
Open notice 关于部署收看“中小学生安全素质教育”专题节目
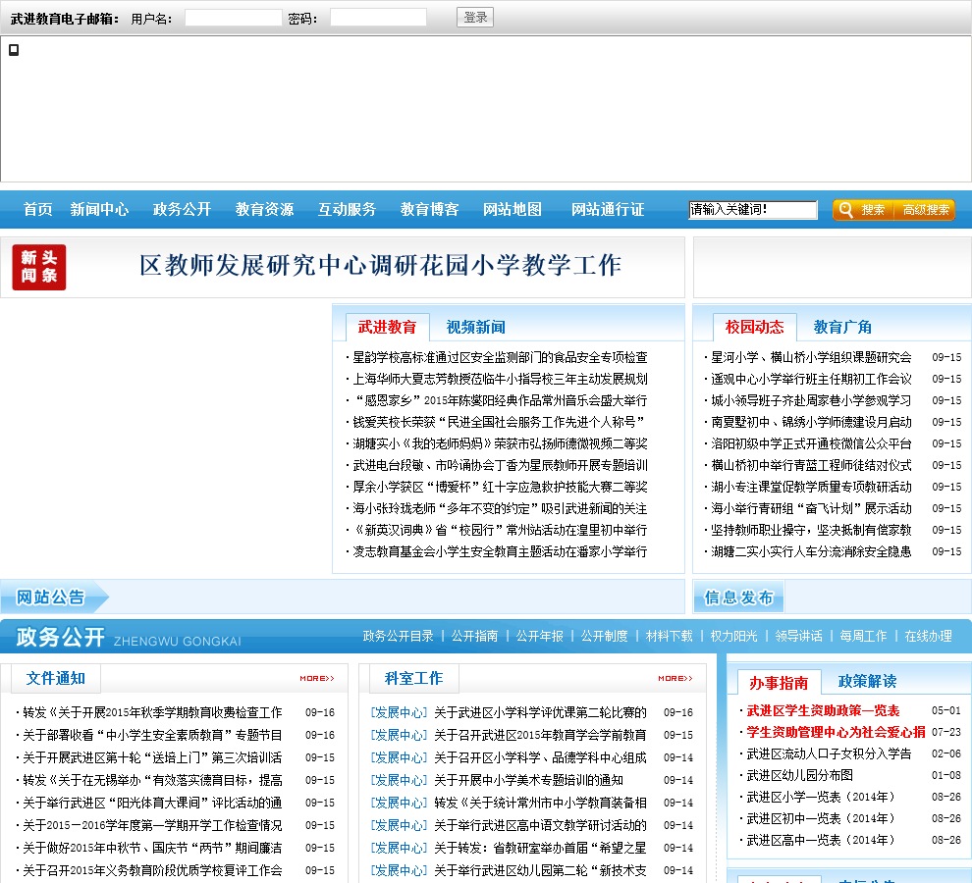click(152, 736)
